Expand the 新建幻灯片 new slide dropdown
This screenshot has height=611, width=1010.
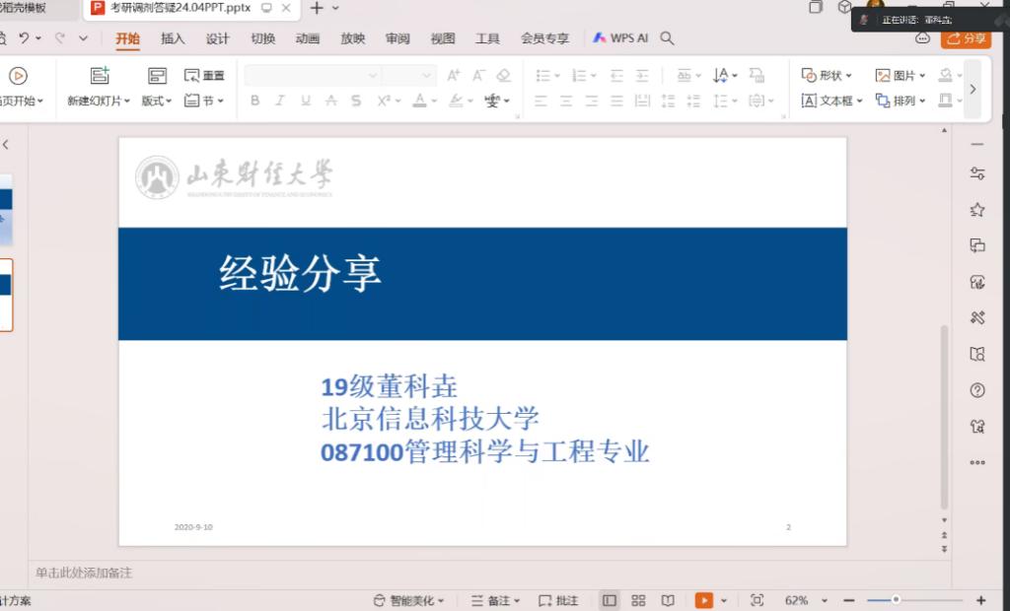point(99,101)
